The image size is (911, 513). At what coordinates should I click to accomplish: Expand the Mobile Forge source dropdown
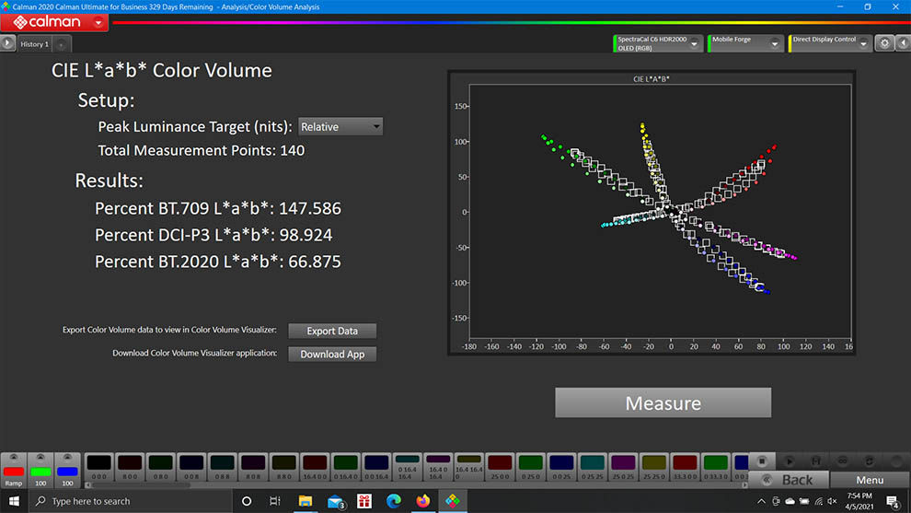click(775, 43)
